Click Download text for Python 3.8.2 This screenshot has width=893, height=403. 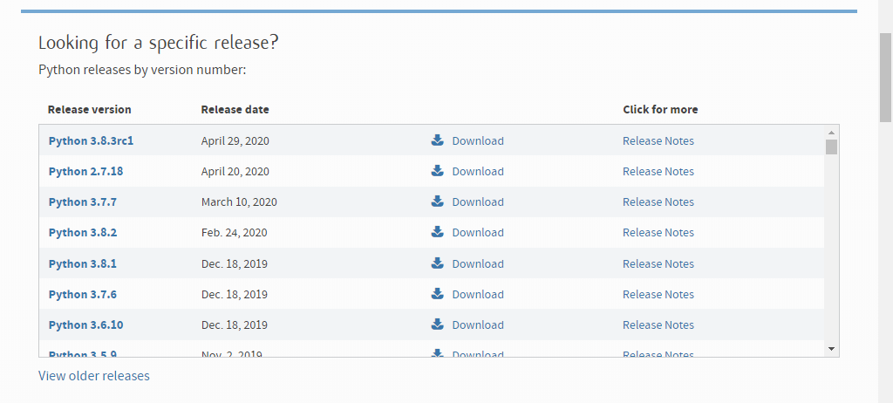[x=478, y=233]
